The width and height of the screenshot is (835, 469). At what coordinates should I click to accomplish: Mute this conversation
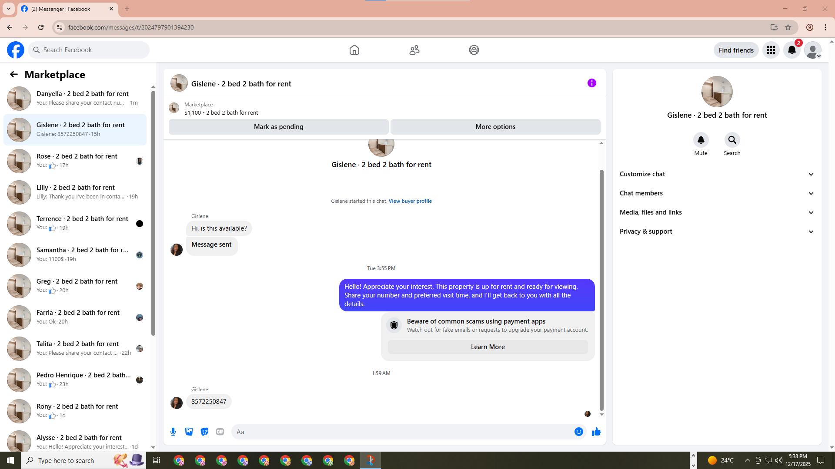pyautogui.click(x=701, y=140)
